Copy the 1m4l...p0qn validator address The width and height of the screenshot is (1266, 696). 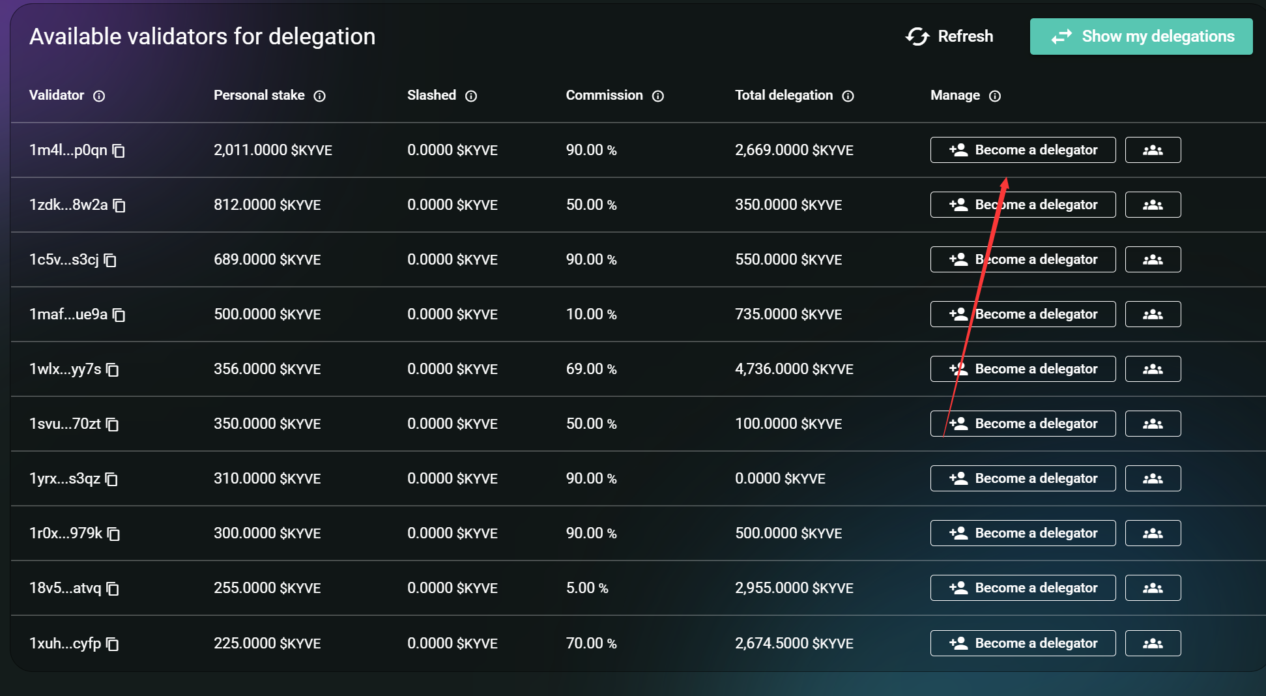coord(119,151)
